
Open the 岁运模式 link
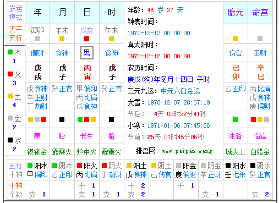(x=16, y=13)
